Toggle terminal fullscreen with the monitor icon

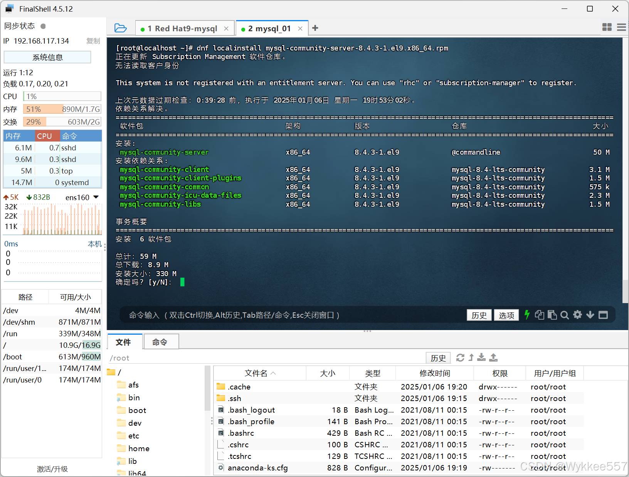(x=603, y=315)
